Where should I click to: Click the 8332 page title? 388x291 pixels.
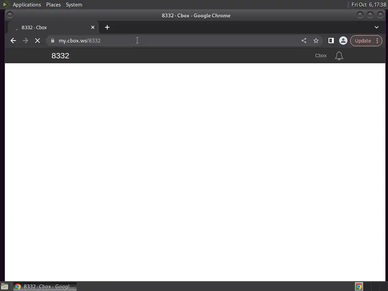60,56
